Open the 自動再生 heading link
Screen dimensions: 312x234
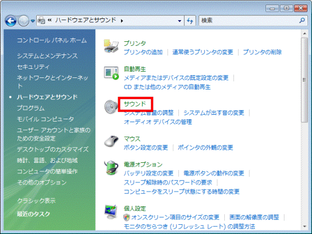[x=135, y=69]
